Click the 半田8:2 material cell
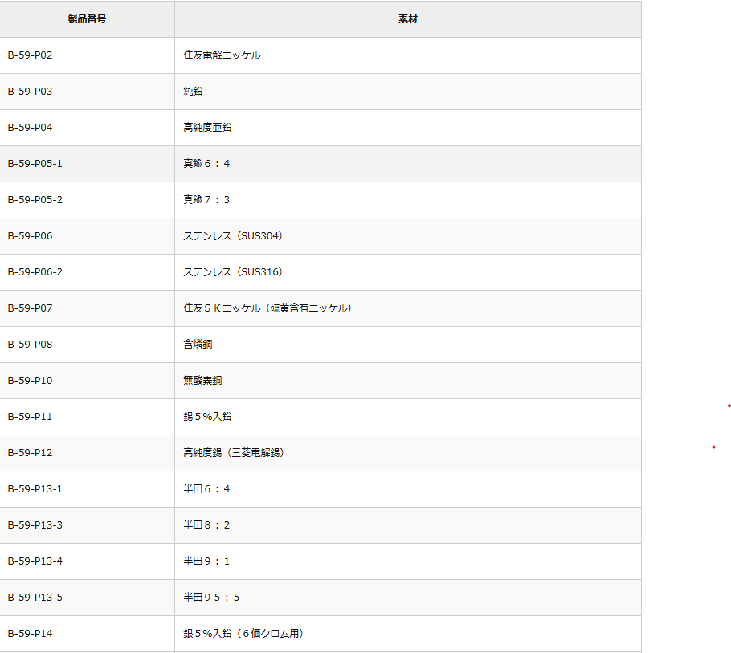 coord(206,525)
